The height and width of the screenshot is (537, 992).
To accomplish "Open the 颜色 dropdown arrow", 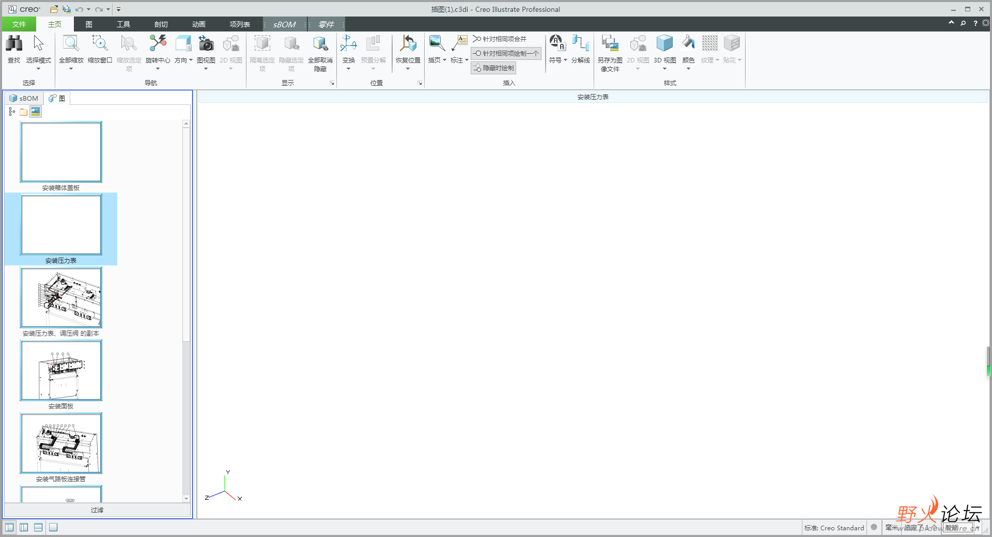I will 688,69.
